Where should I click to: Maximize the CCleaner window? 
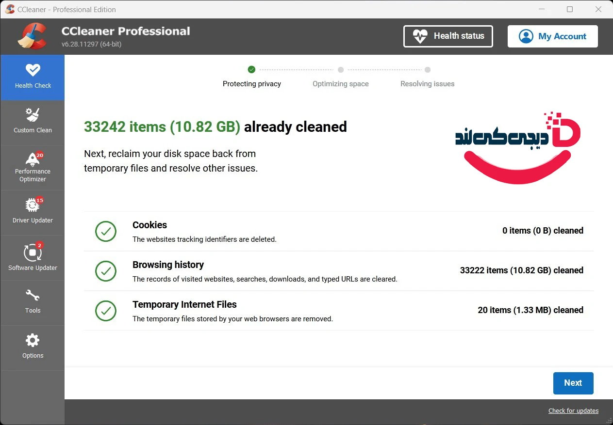tap(570, 9)
